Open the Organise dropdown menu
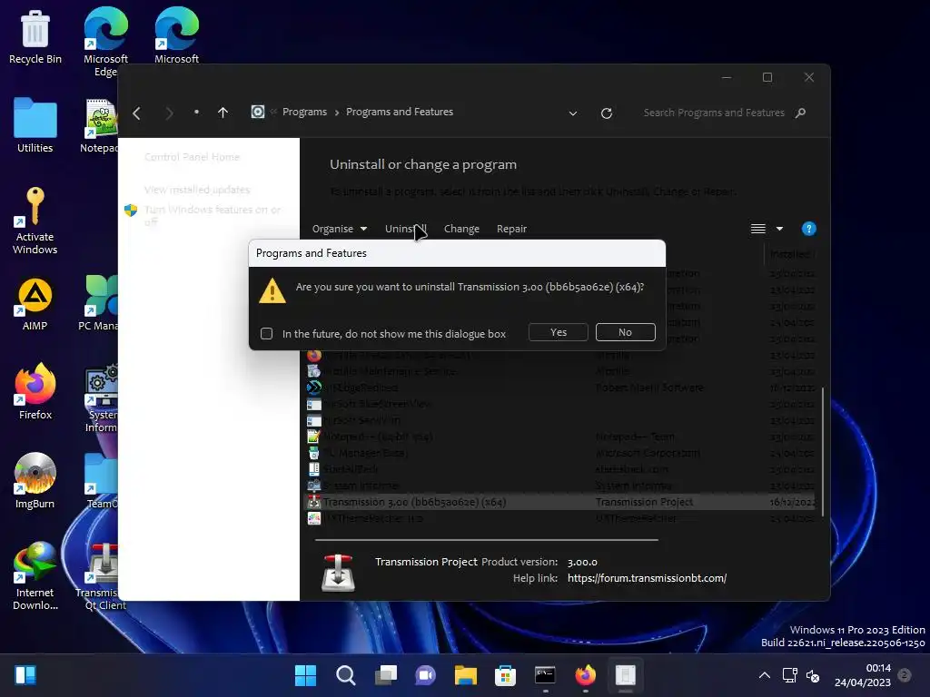Image resolution: width=930 pixels, height=697 pixels. pos(340,229)
